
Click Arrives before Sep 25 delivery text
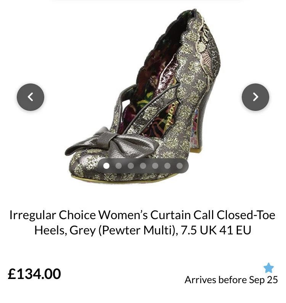(231, 280)
